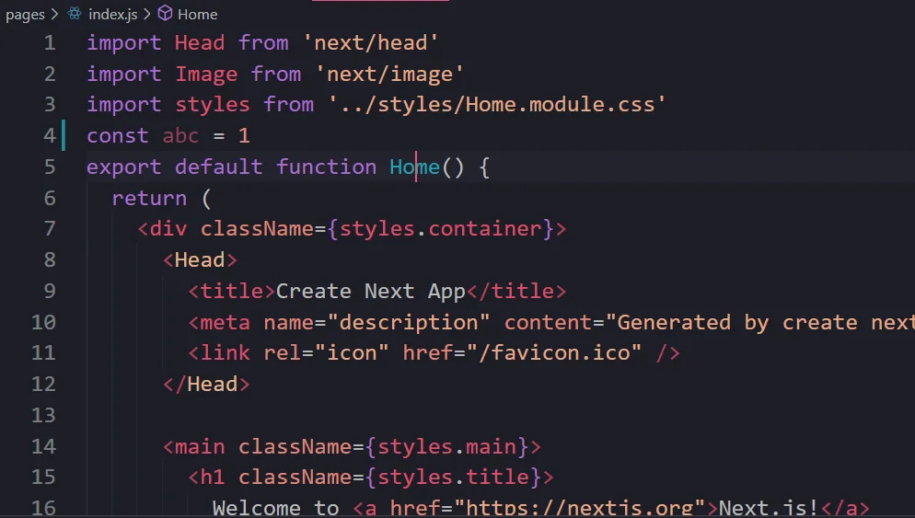
Task: Click line number 1 in gutter
Action: point(50,42)
